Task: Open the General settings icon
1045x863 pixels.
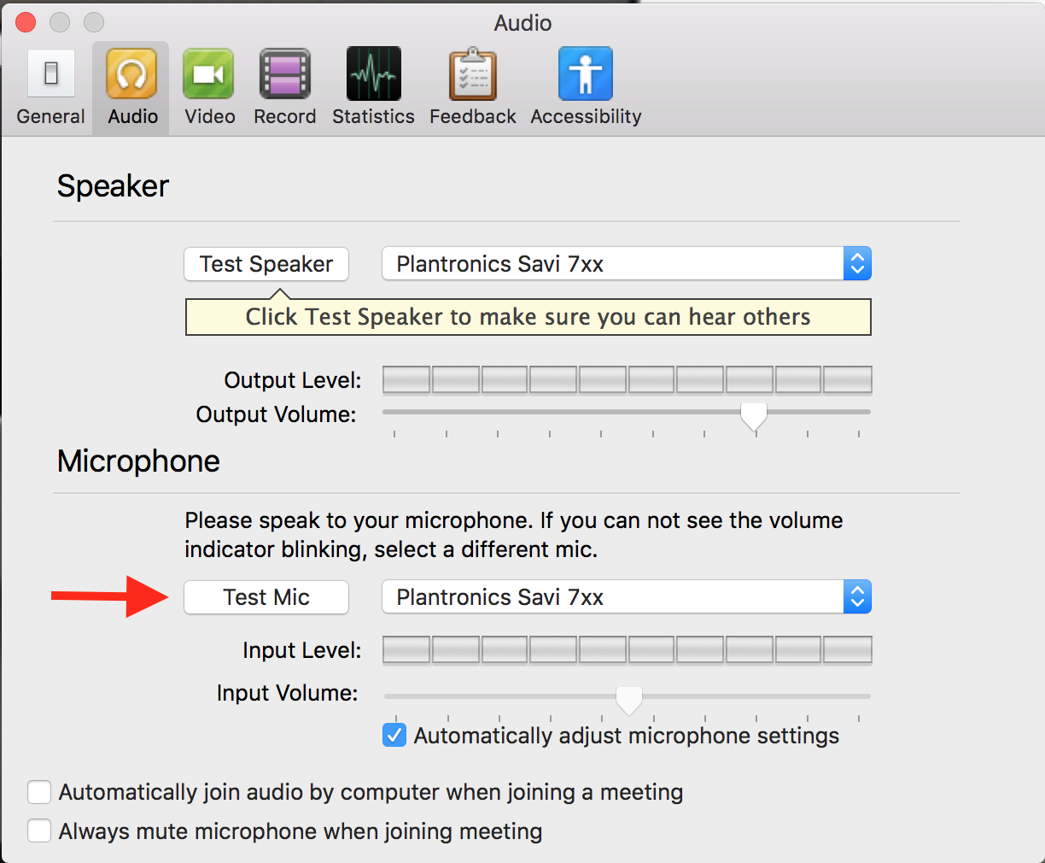Action: 51,74
